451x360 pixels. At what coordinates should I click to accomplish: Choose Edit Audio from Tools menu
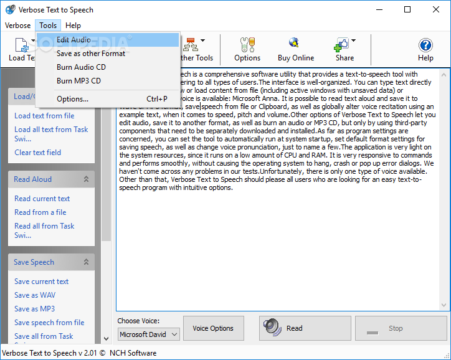click(x=108, y=40)
